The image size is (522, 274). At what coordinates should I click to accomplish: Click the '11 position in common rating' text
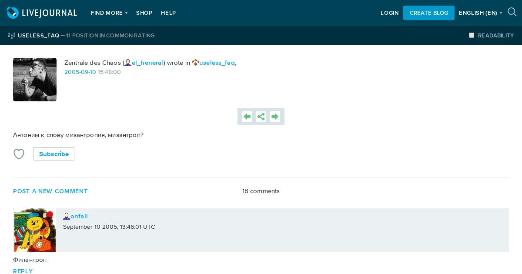coord(110,36)
